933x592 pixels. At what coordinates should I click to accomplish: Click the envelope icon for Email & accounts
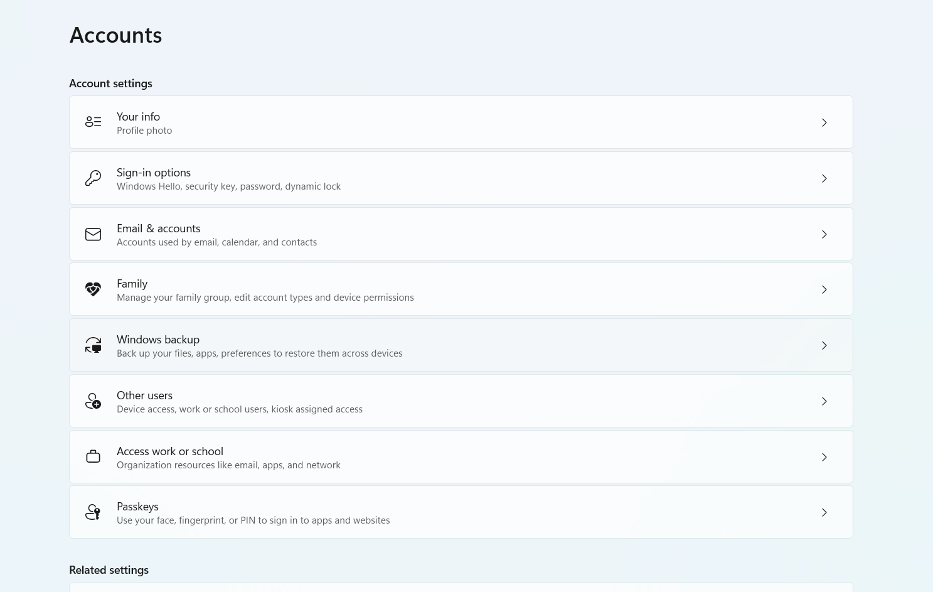[93, 234]
